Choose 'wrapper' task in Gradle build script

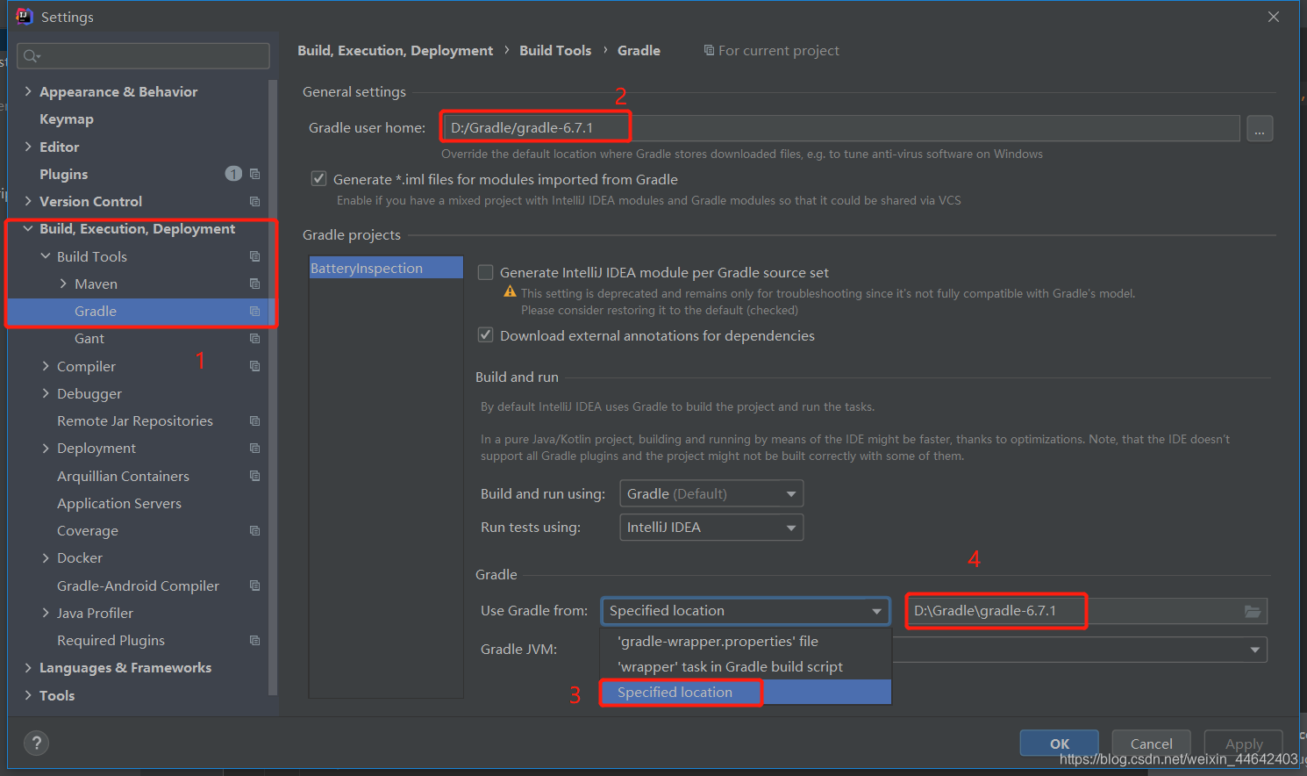click(x=746, y=666)
